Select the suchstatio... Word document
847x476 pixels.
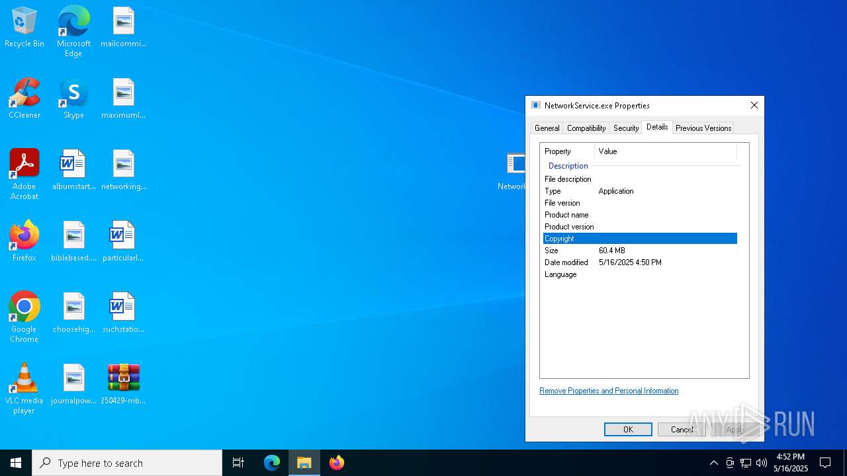click(x=124, y=313)
